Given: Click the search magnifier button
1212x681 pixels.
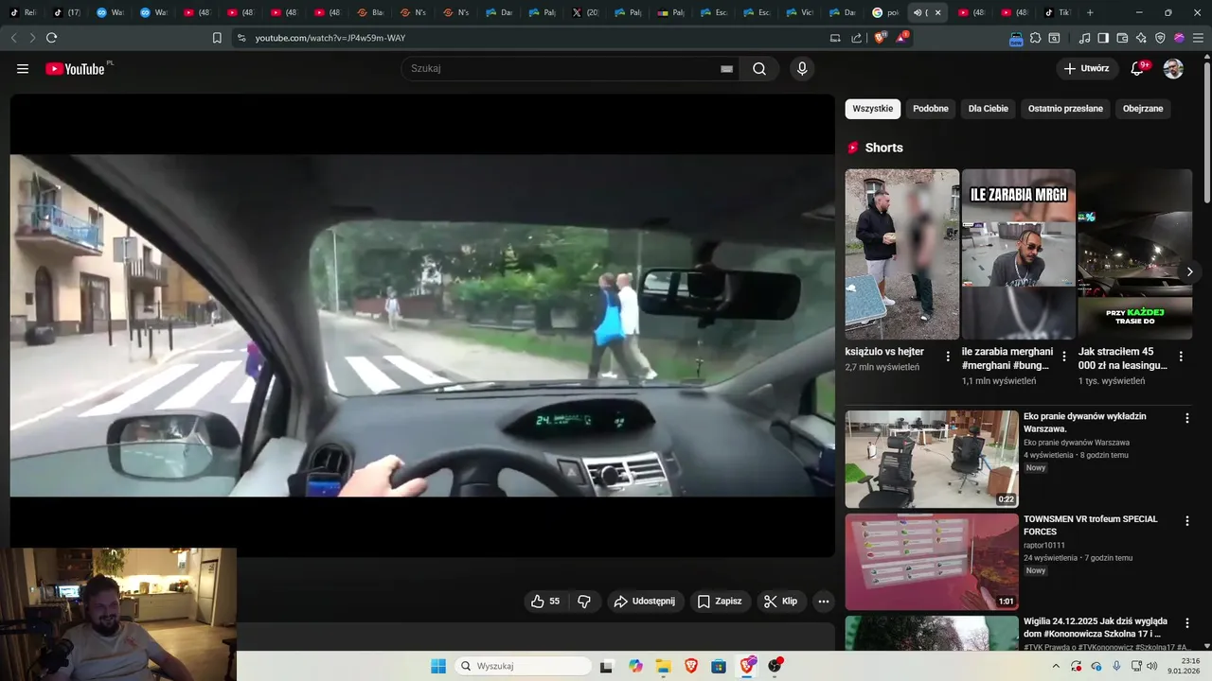Looking at the screenshot, I should pyautogui.click(x=759, y=68).
